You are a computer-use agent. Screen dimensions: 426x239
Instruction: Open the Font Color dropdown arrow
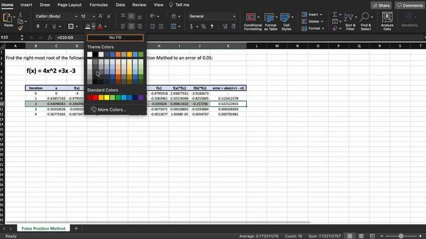point(106,27)
